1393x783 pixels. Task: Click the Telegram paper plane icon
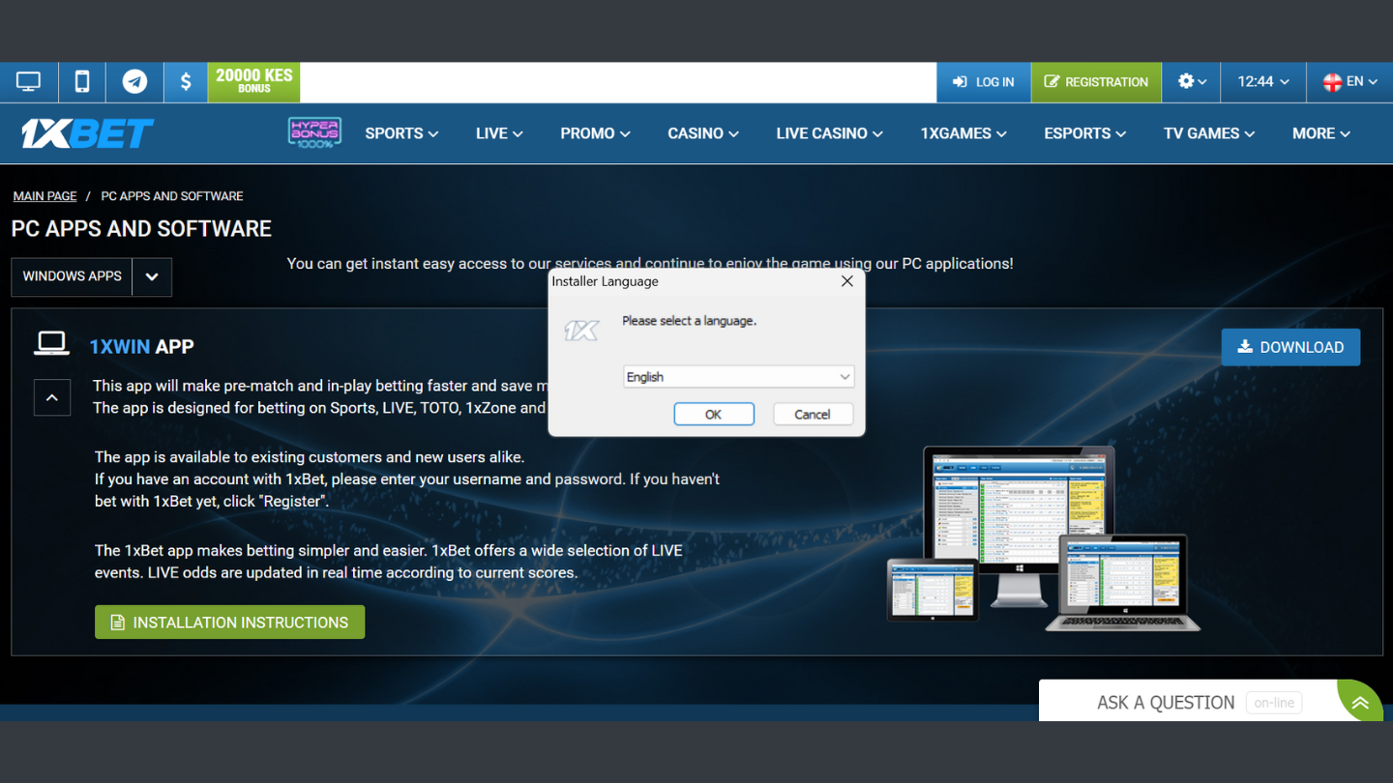pos(134,82)
